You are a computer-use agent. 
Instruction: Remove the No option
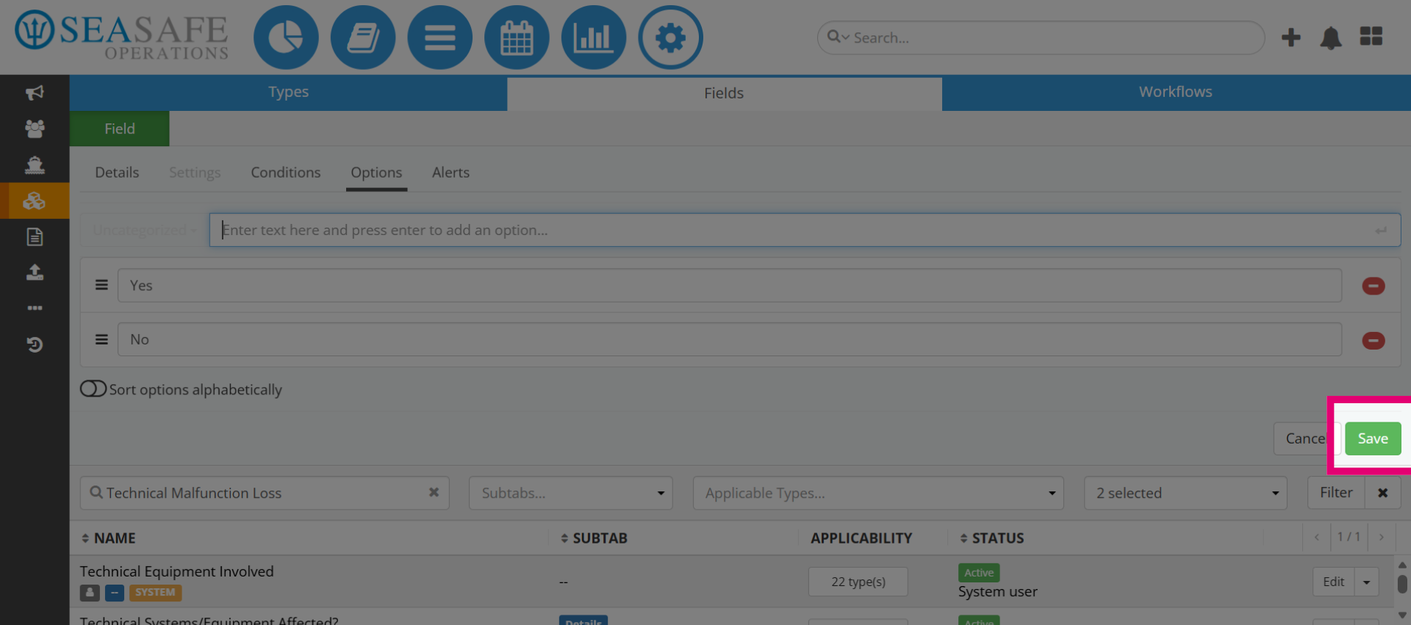tap(1374, 340)
